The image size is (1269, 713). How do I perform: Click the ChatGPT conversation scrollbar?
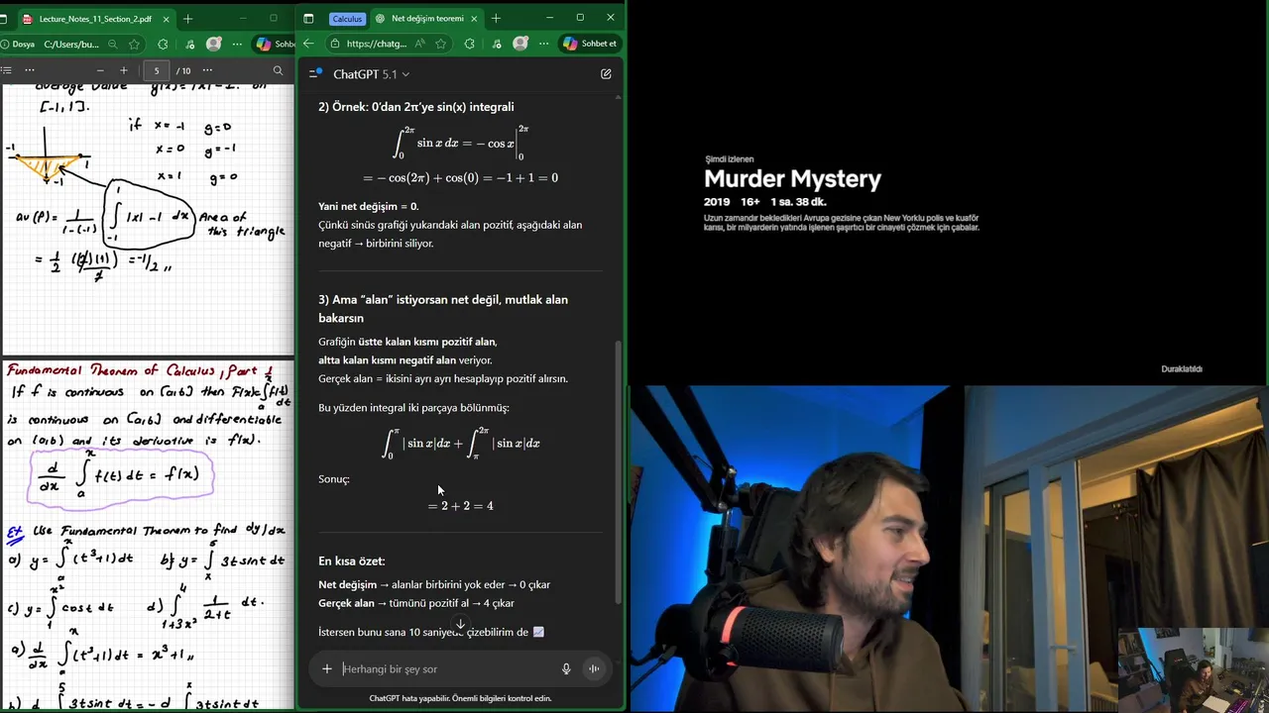[619, 471]
